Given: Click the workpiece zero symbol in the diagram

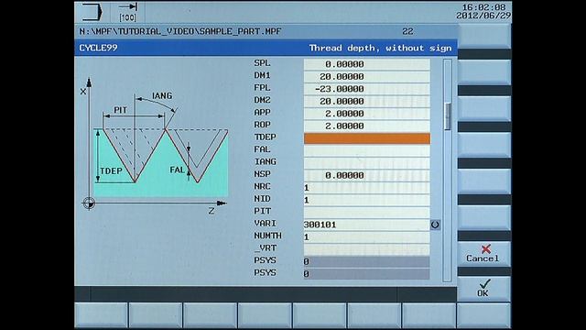Looking at the screenshot, I should click(x=89, y=203).
